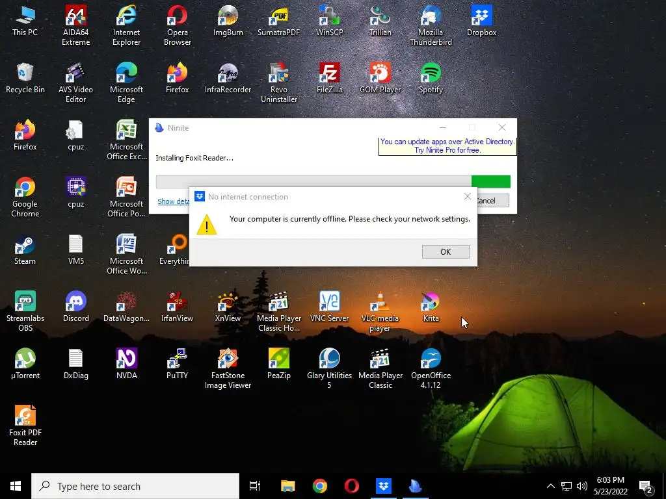Select the FileZilla desktop icon
666x499 pixels.
329,78
